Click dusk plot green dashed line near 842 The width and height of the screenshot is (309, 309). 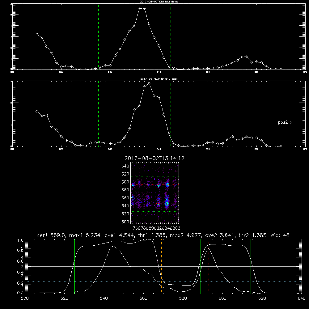point(171,114)
